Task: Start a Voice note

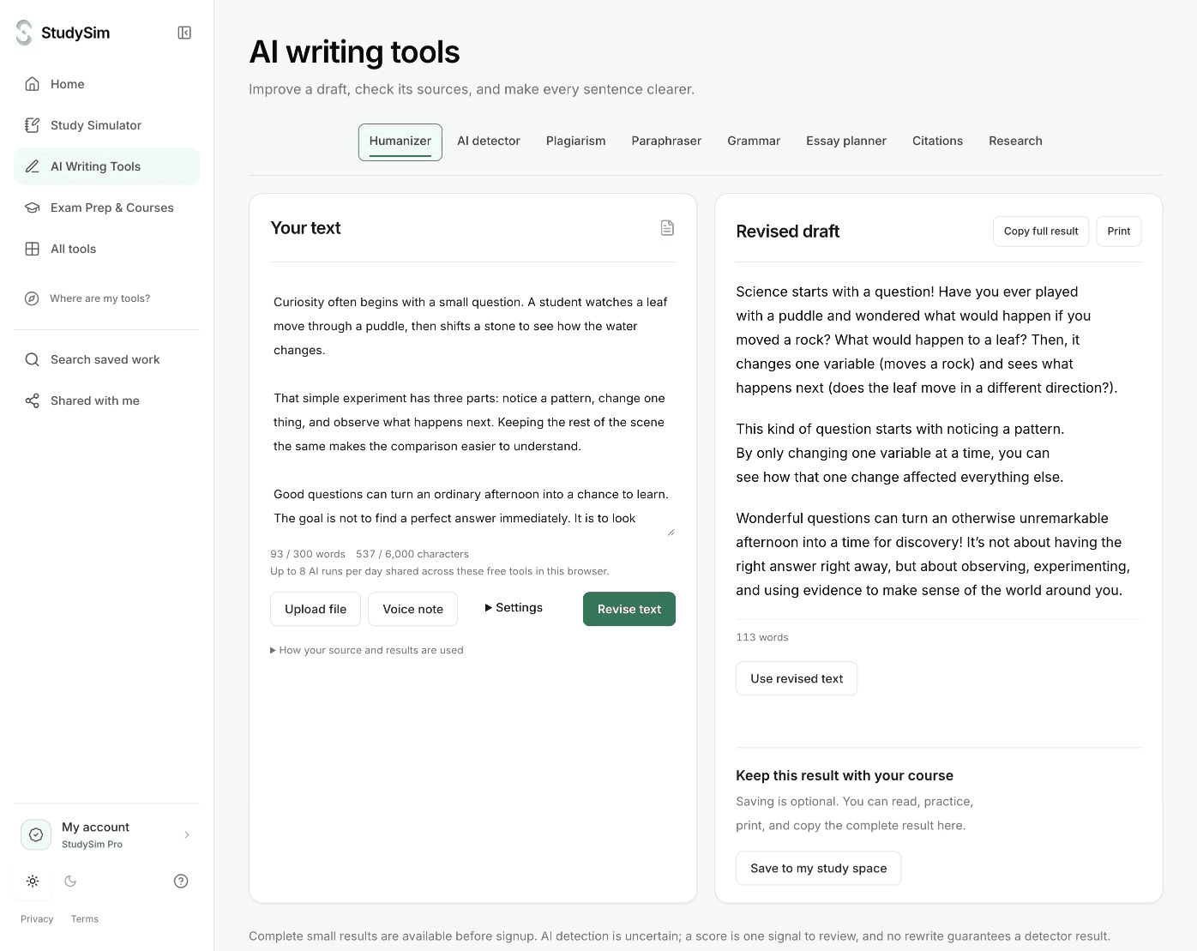Action: (x=412, y=609)
